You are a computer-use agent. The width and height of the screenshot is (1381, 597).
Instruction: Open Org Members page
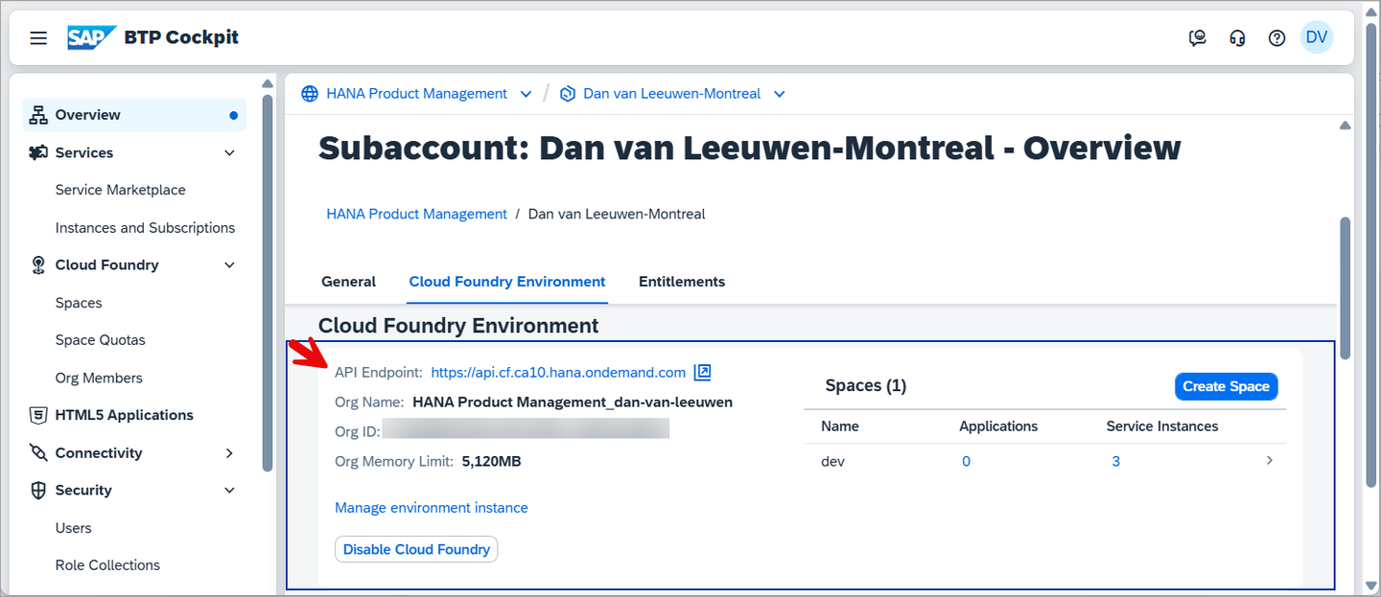click(x=99, y=378)
